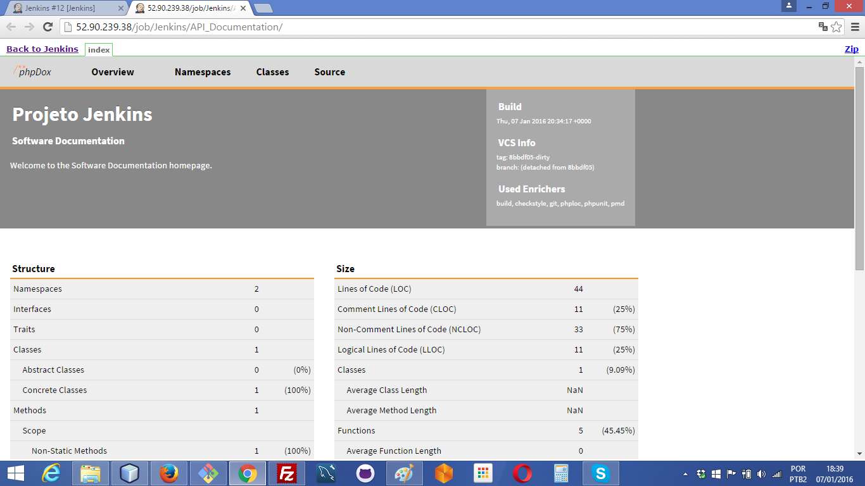Open the colorful grid app on taskbar

(x=483, y=473)
